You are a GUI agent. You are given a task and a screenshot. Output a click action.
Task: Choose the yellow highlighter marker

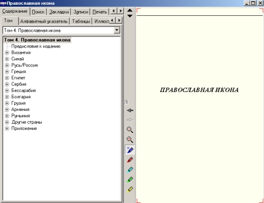[x=130, y=189]
